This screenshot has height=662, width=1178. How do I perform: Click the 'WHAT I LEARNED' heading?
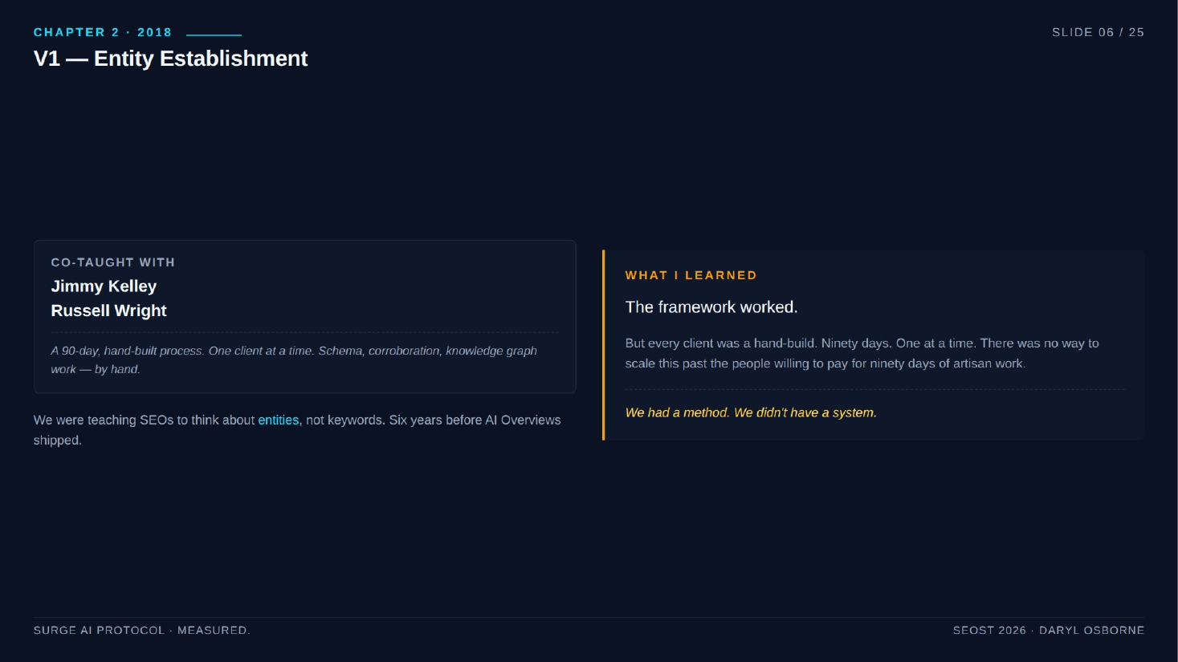[691, 275]
